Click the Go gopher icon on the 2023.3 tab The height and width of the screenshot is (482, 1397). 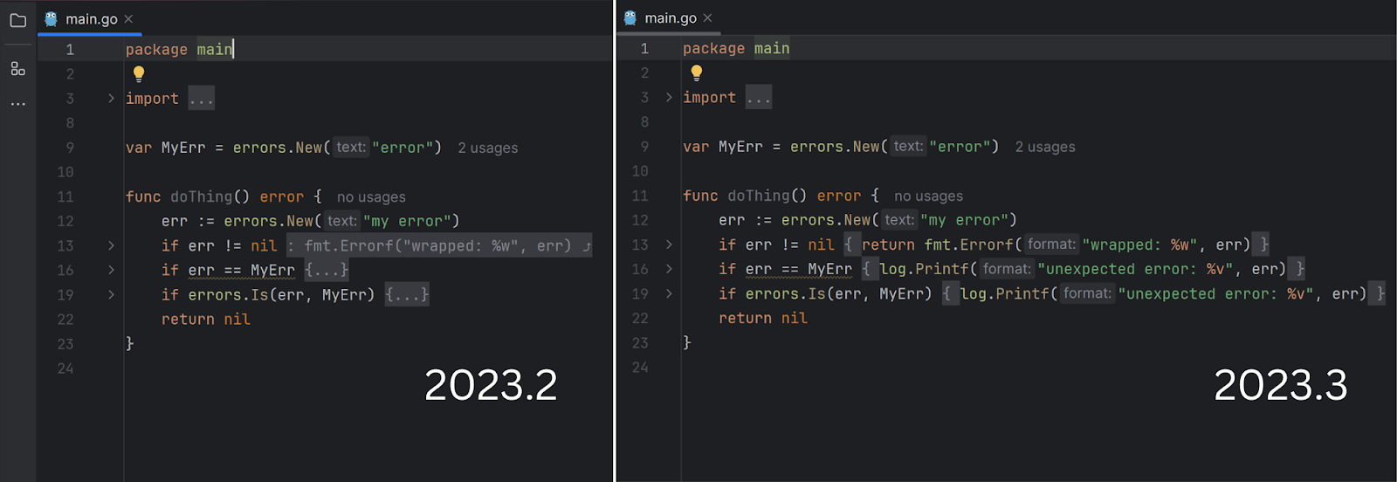pos(630,17)
